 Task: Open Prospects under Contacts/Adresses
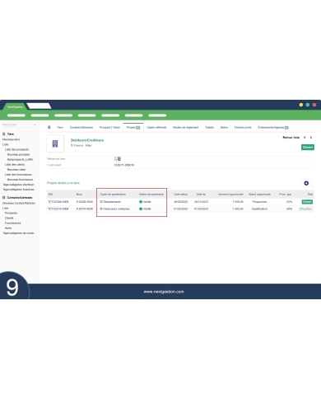11,213
